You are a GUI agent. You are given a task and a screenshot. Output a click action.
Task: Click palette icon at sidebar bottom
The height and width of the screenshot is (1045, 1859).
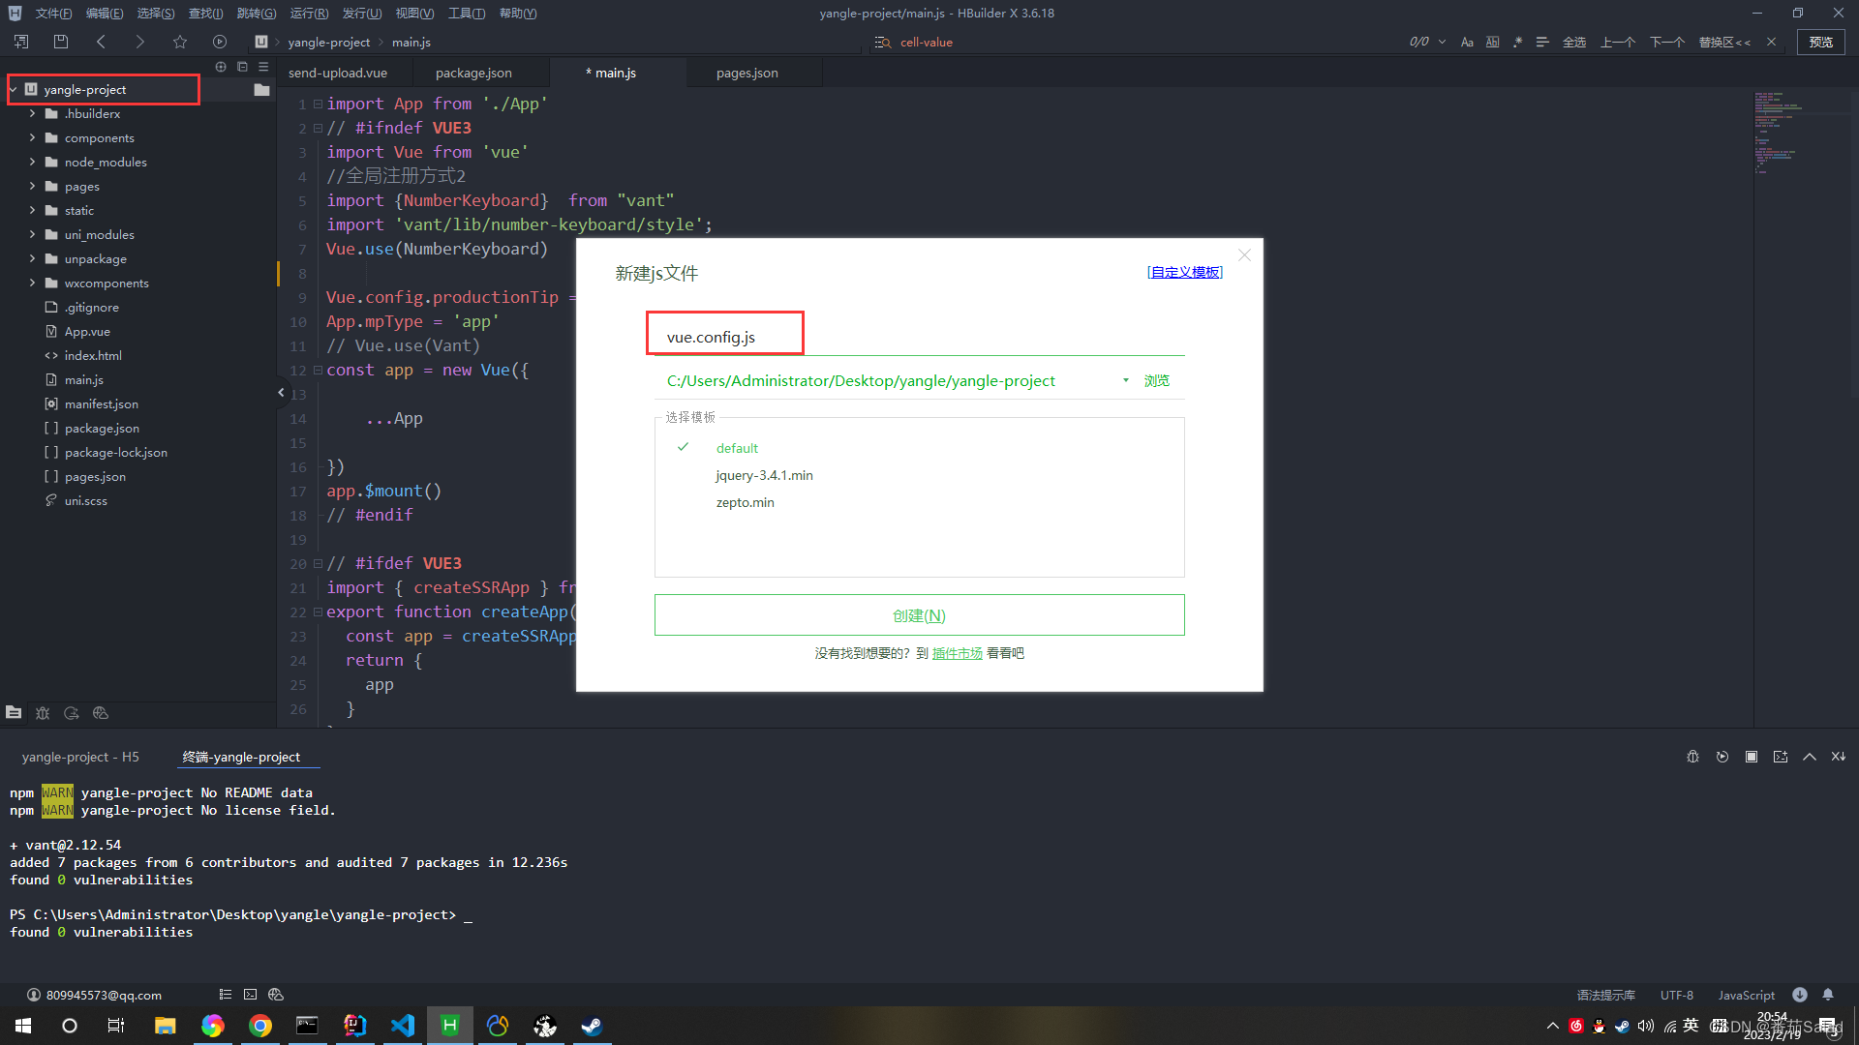pyautogui.click(x=101, y=713)
